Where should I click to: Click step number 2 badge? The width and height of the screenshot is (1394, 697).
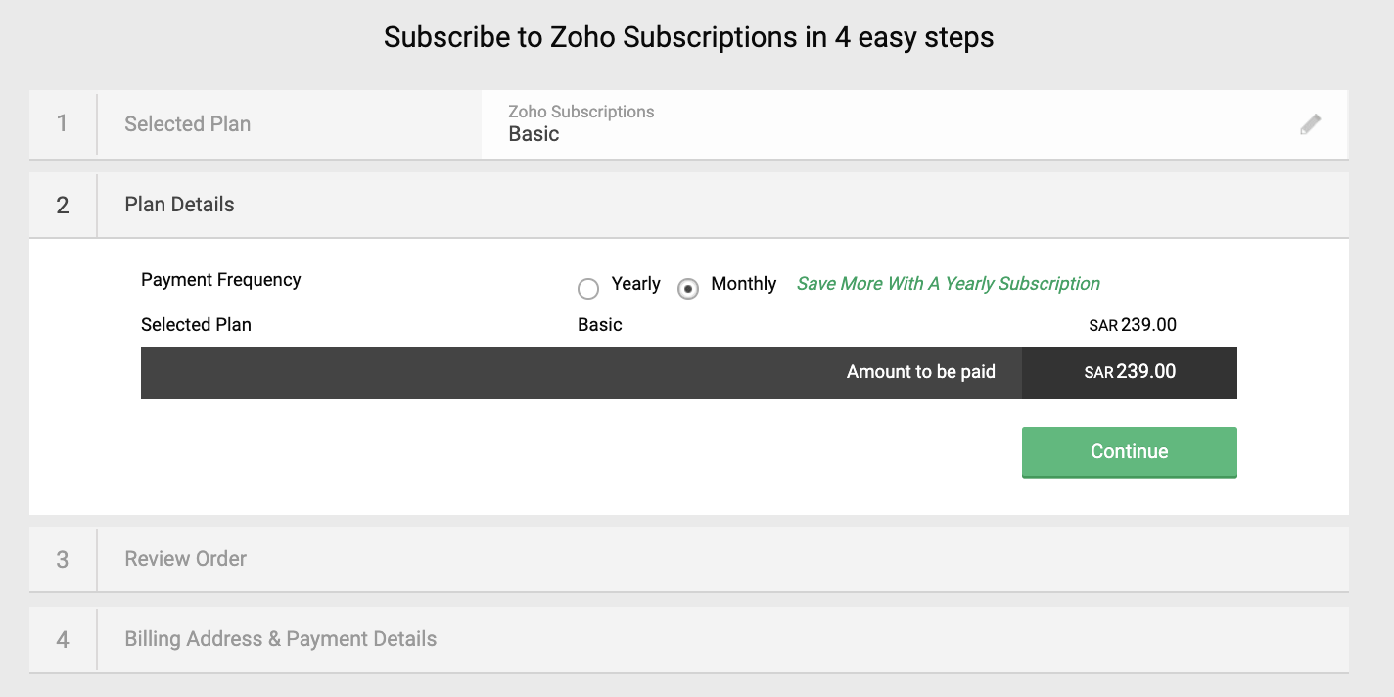point(63,205)
